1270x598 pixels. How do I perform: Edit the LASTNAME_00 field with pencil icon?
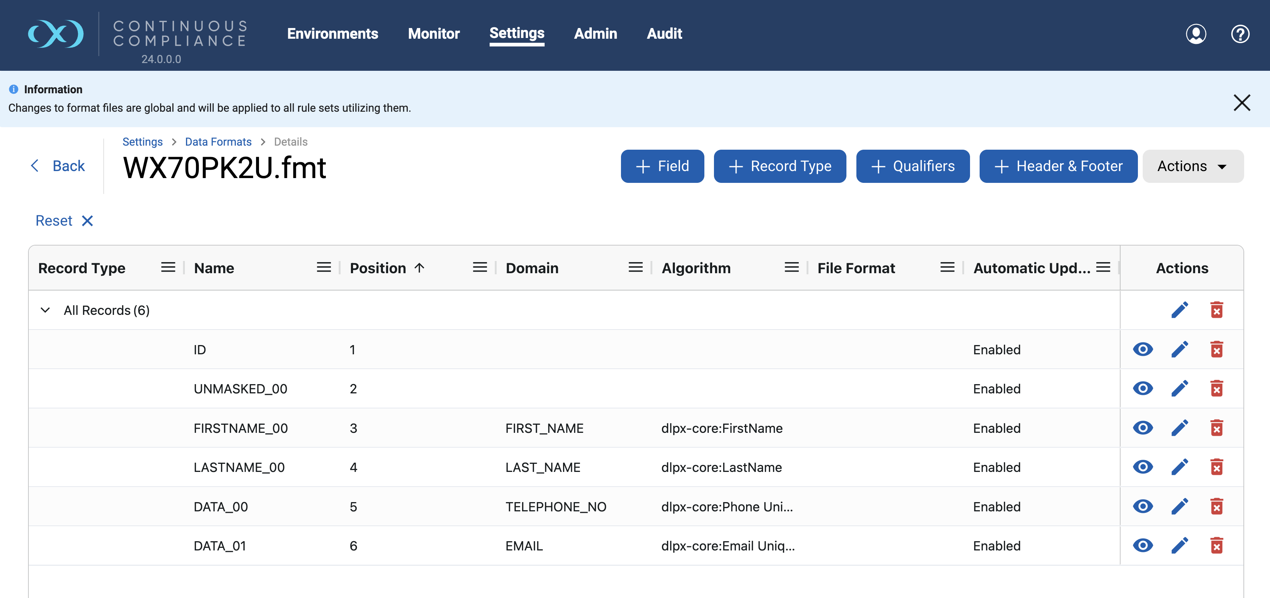click(x=1179, y=467)
